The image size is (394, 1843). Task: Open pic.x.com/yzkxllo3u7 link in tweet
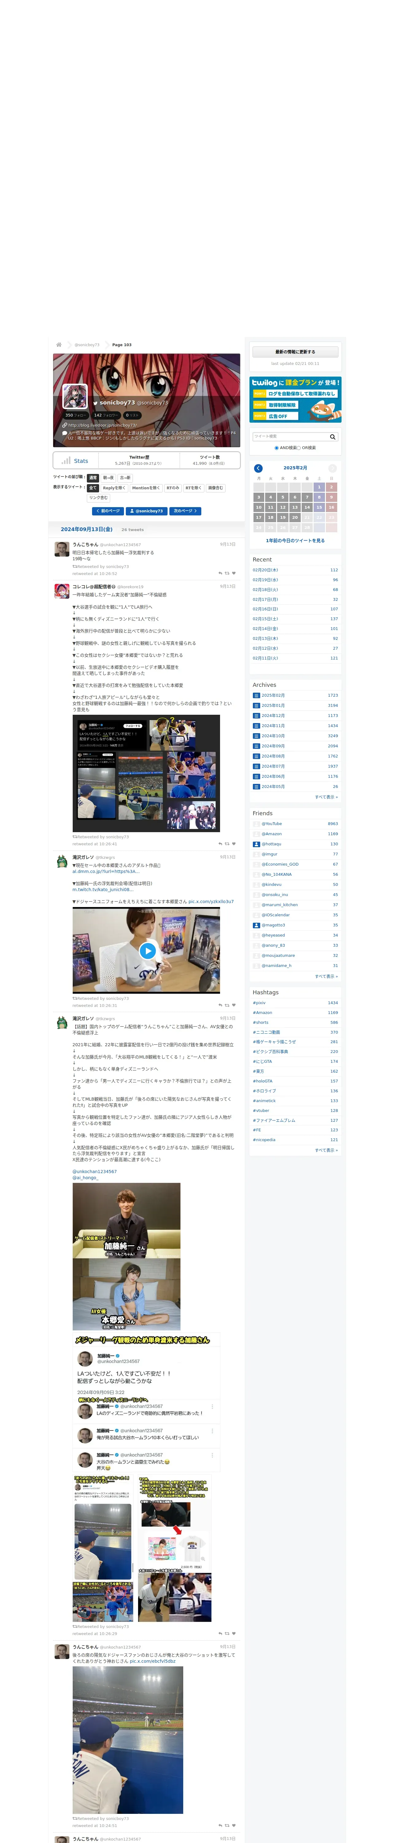tap(211, 902)
